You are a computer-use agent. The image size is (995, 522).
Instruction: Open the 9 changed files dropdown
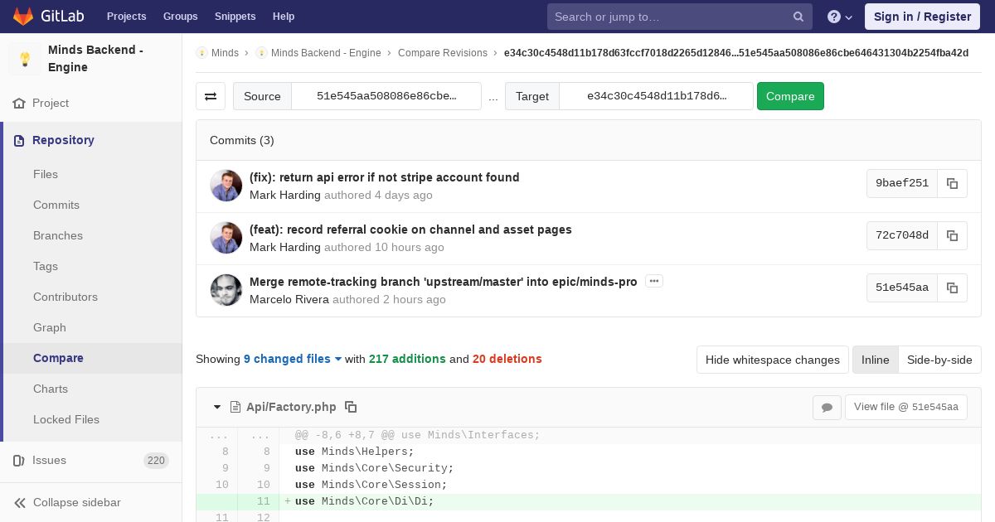(x=293, y=359)
